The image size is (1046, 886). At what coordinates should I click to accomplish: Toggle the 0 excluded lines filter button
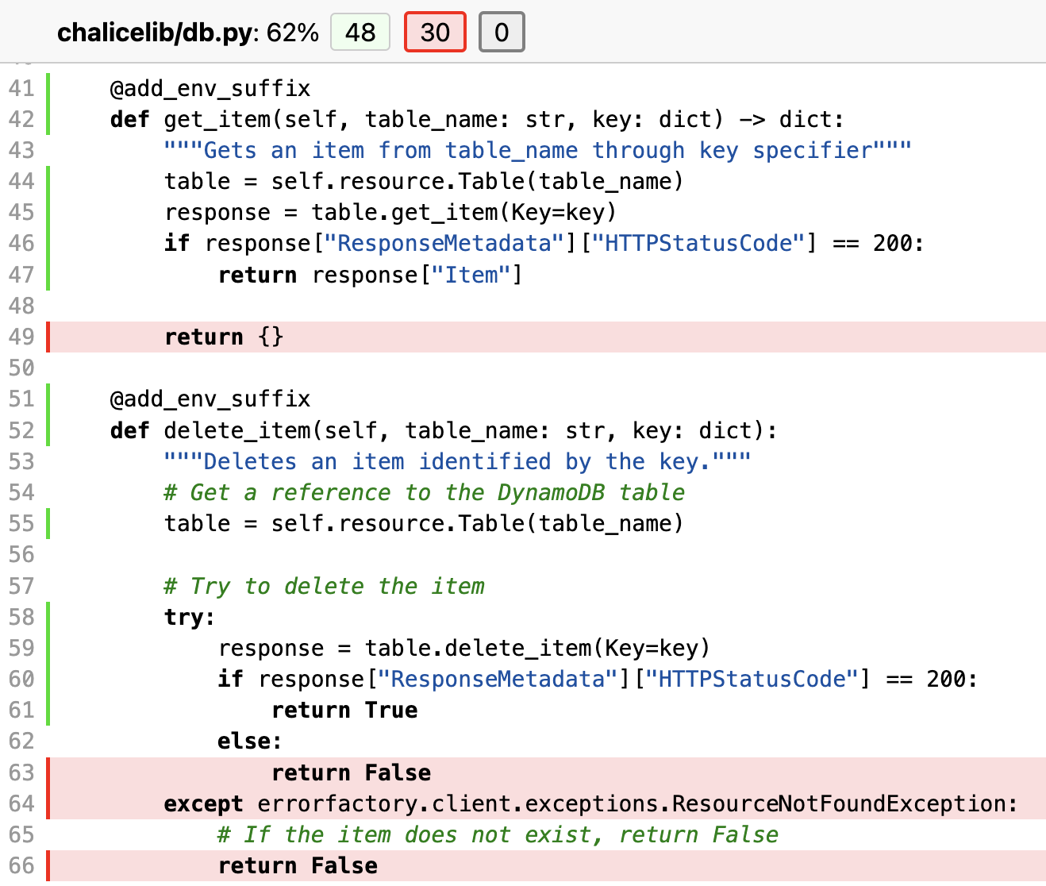point(502,33)
